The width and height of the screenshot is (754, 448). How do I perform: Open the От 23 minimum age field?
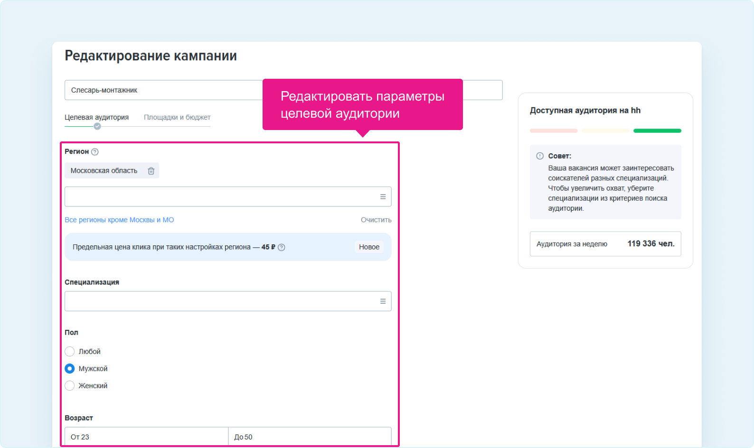coord(146,437)
